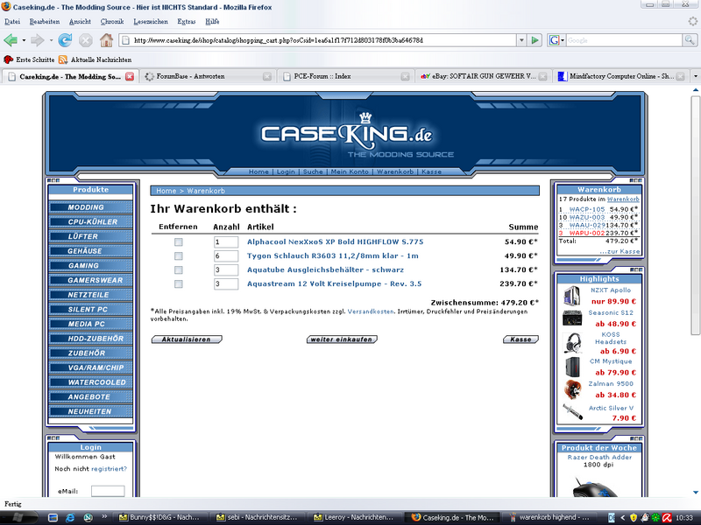Open the Forward button history dropdown arrow
Image resolution: width=701 pixels, height=525 pixels.
pyautogui.click(x=51, y=40)
